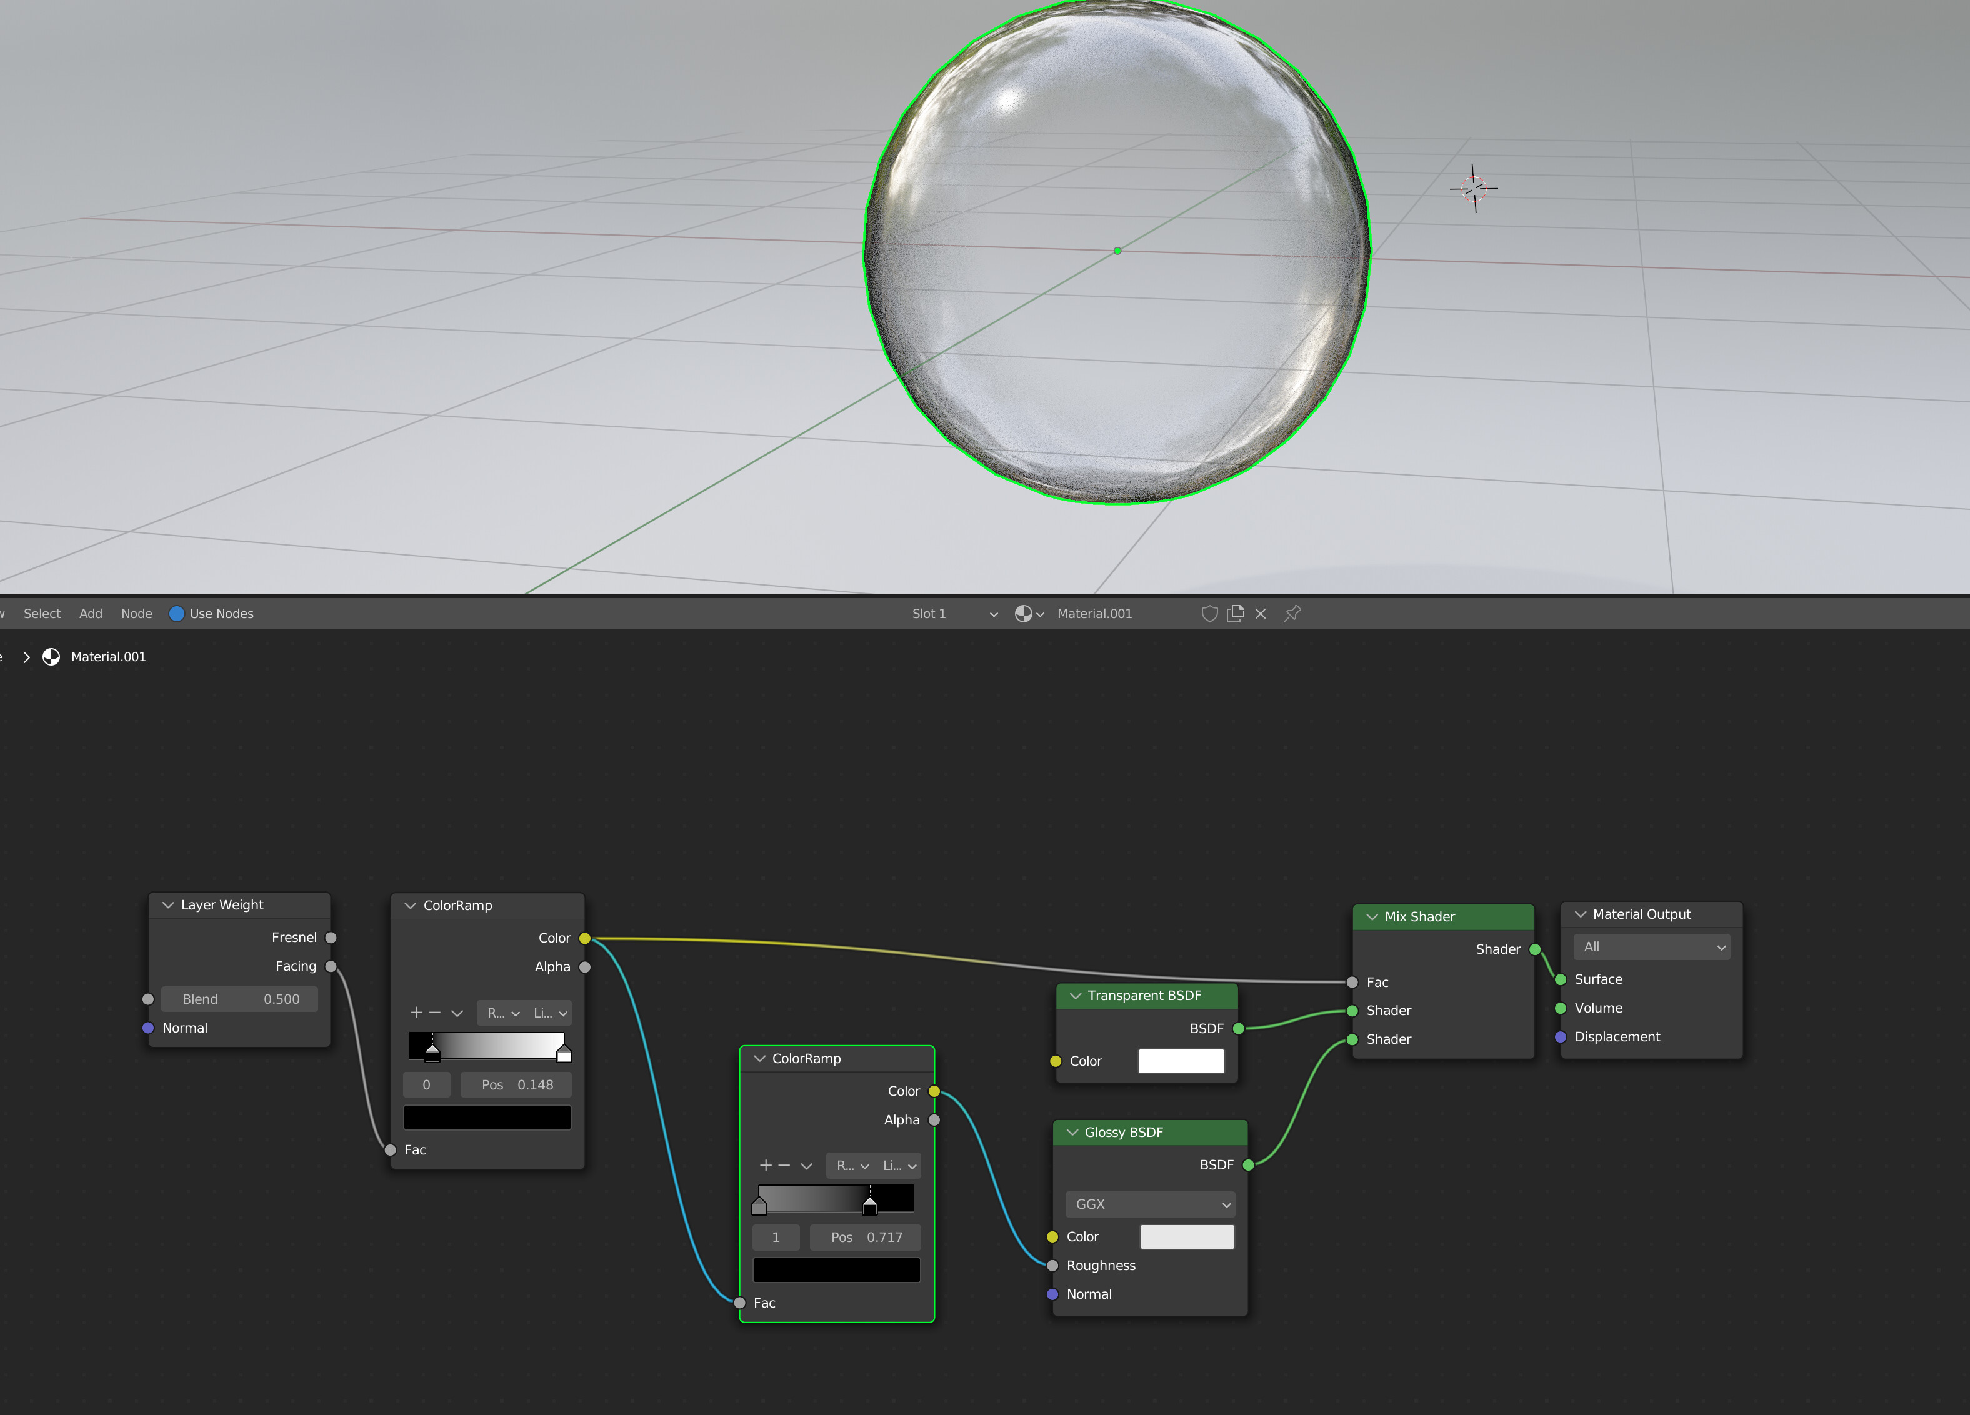The image size is (1970, 1415).
Task: Click the unlink X icon next to Material.001
Action: [x=1261, y=613]
